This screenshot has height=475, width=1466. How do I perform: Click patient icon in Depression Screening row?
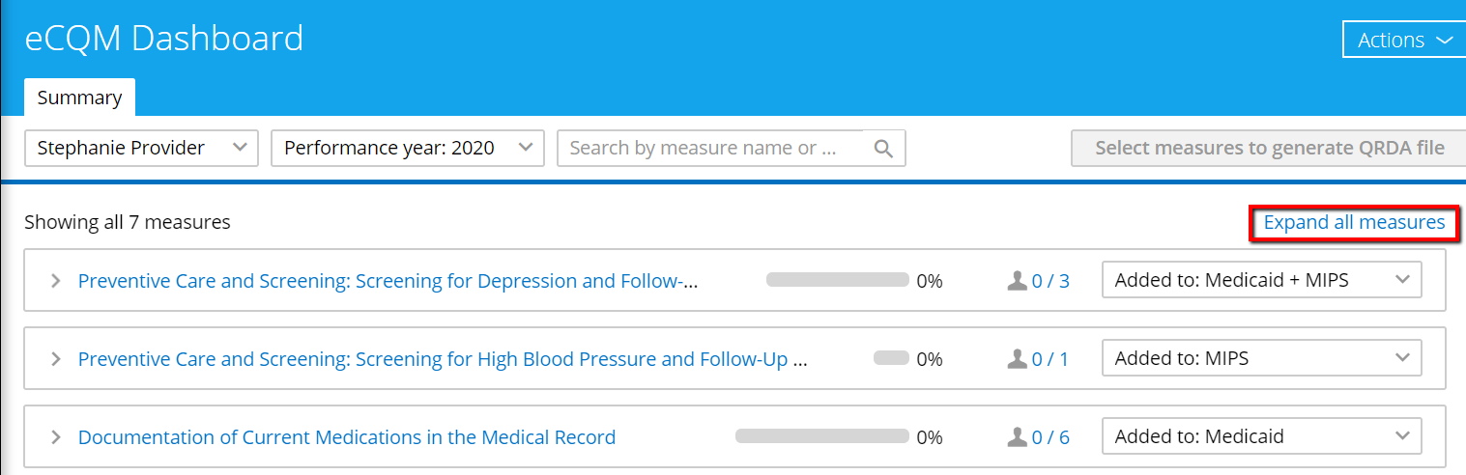(1016, 281)
